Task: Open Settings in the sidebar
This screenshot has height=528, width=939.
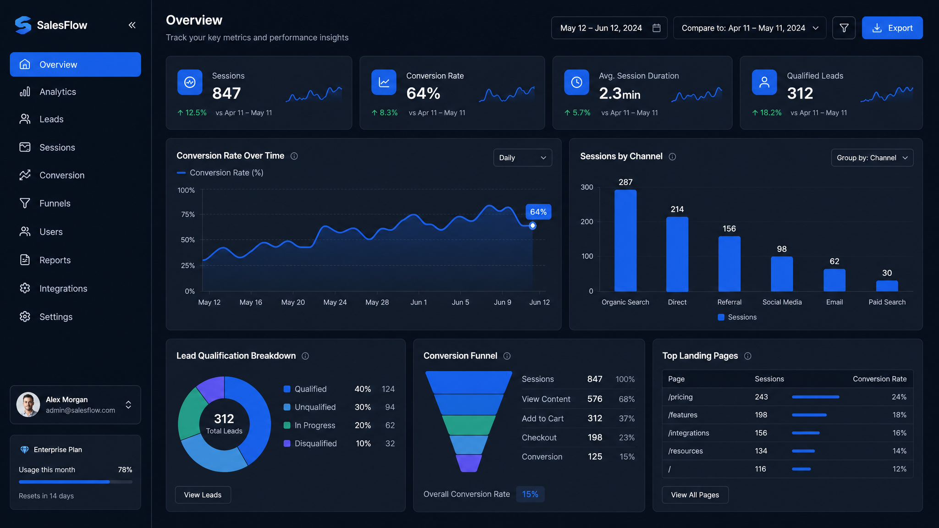Action: (75, 317)
